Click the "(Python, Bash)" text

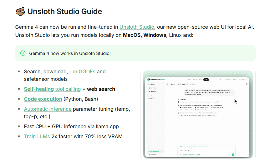81,99
